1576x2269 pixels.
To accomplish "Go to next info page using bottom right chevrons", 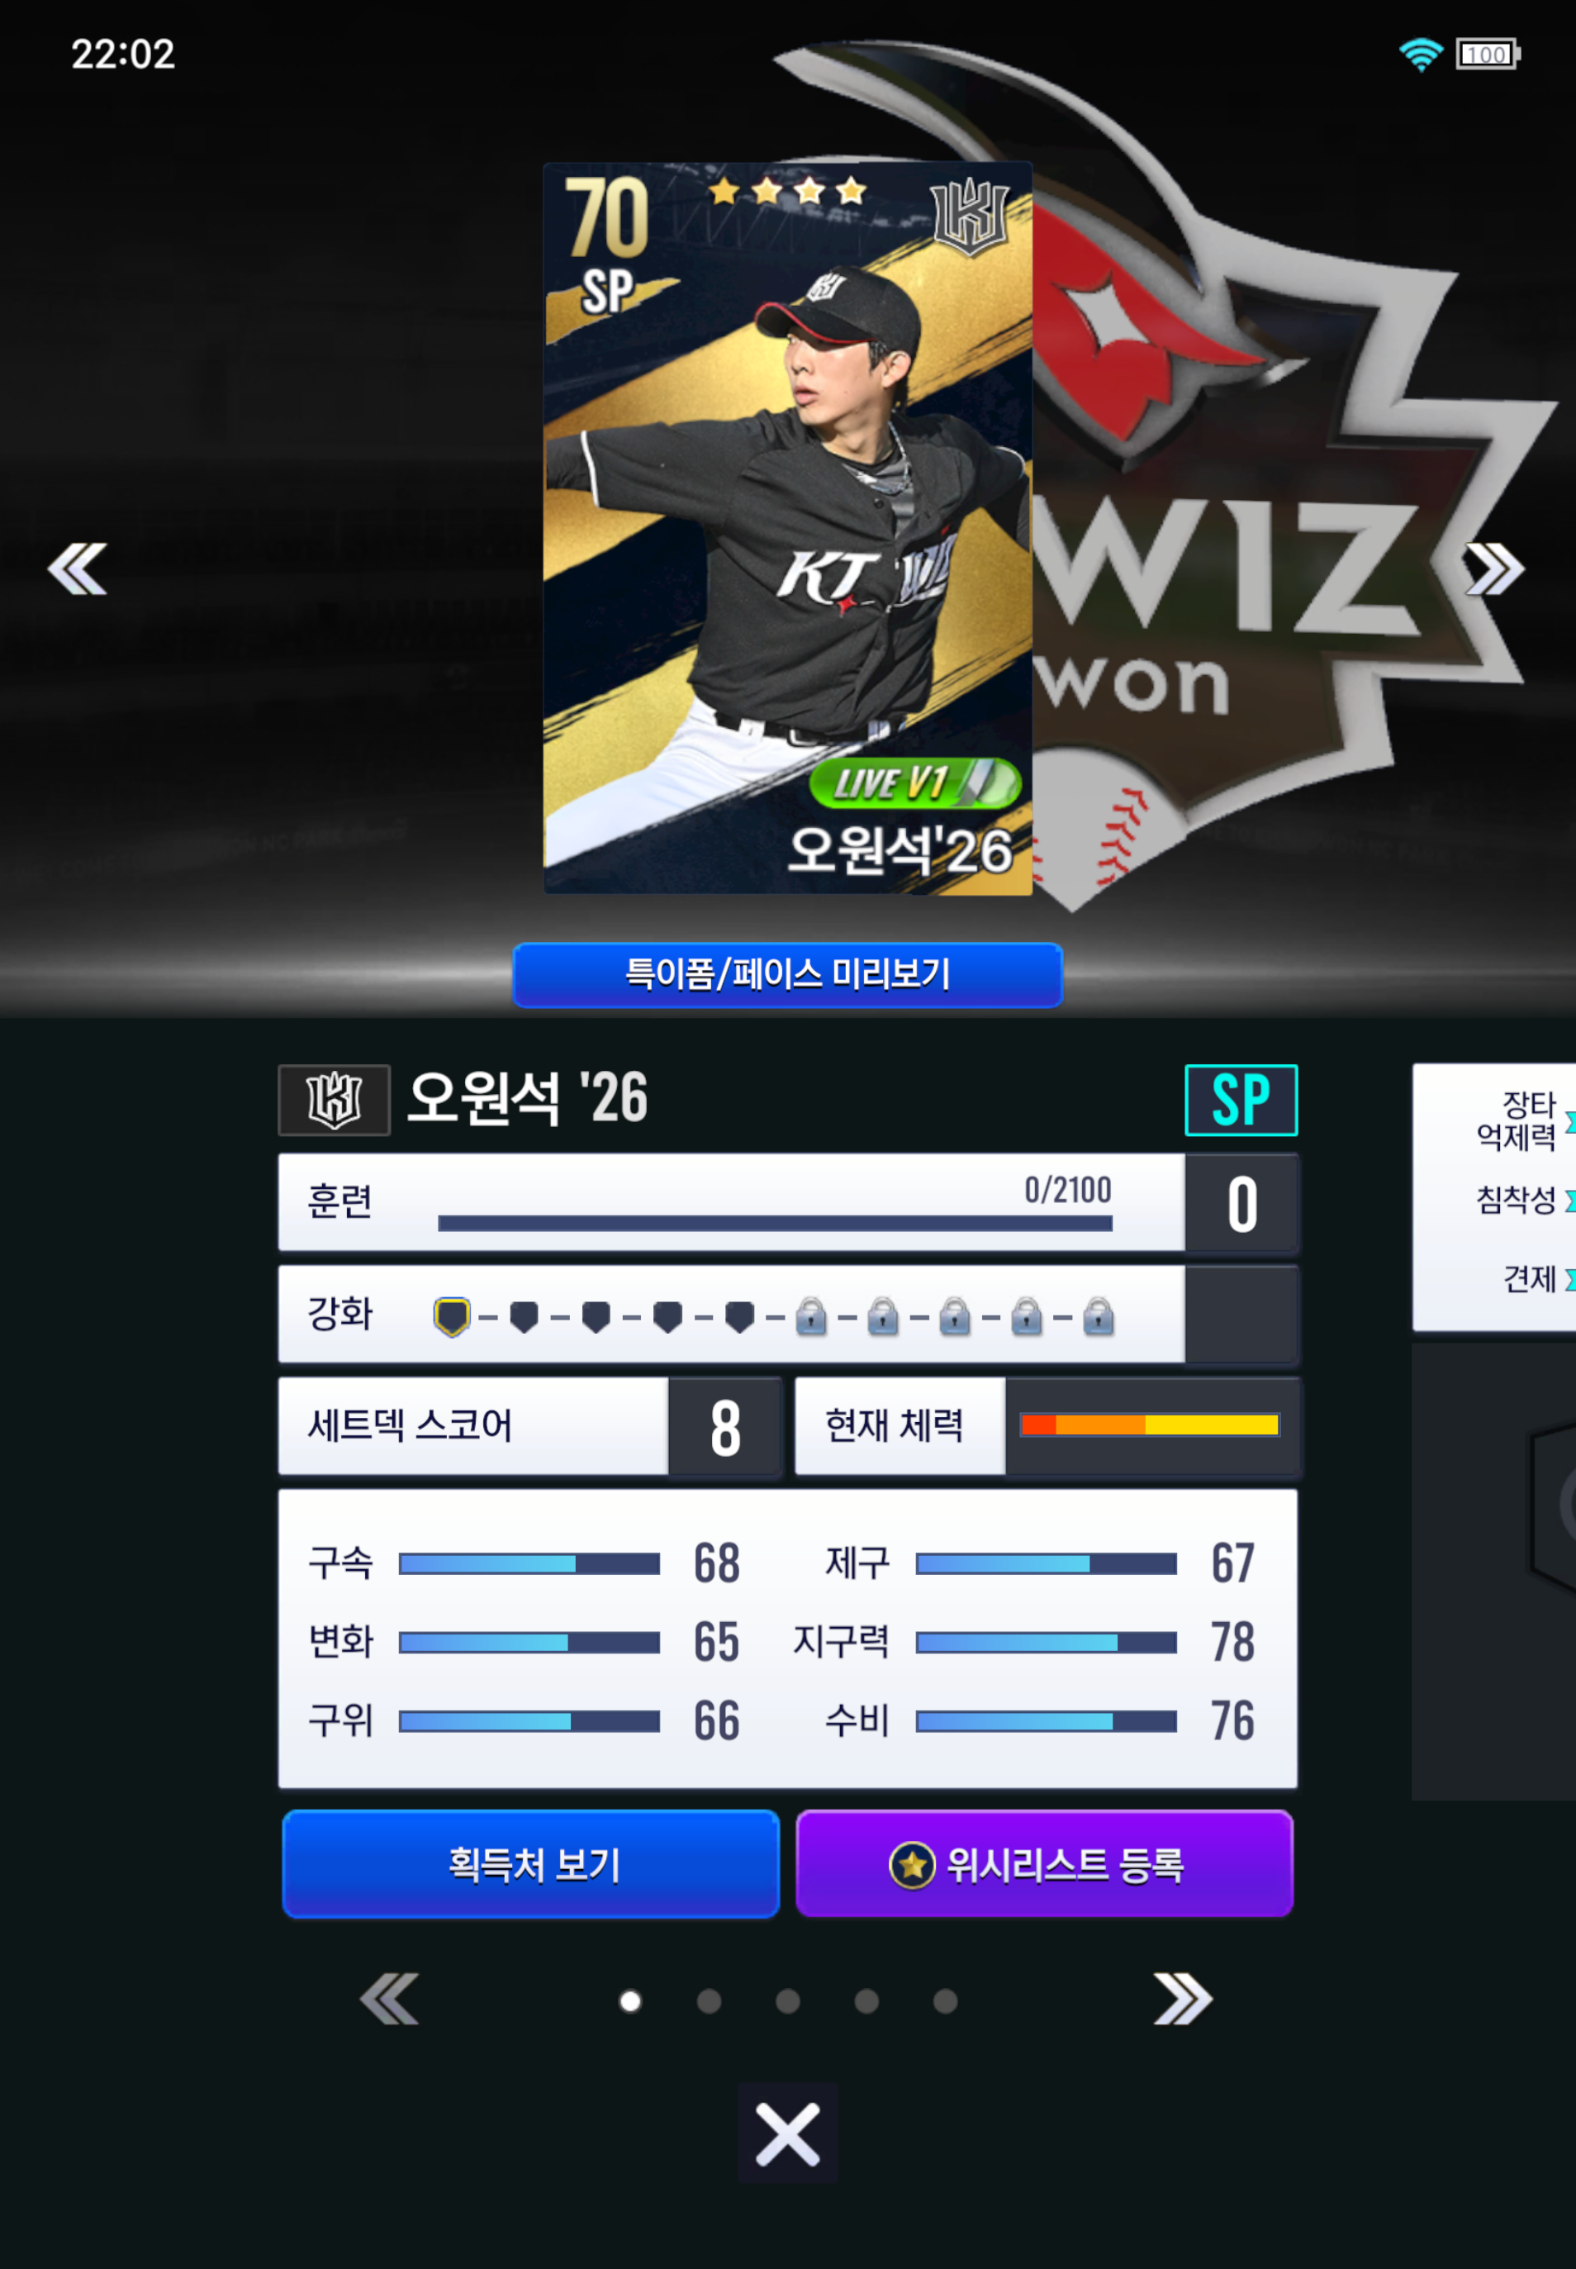I will point(1183,1998).
